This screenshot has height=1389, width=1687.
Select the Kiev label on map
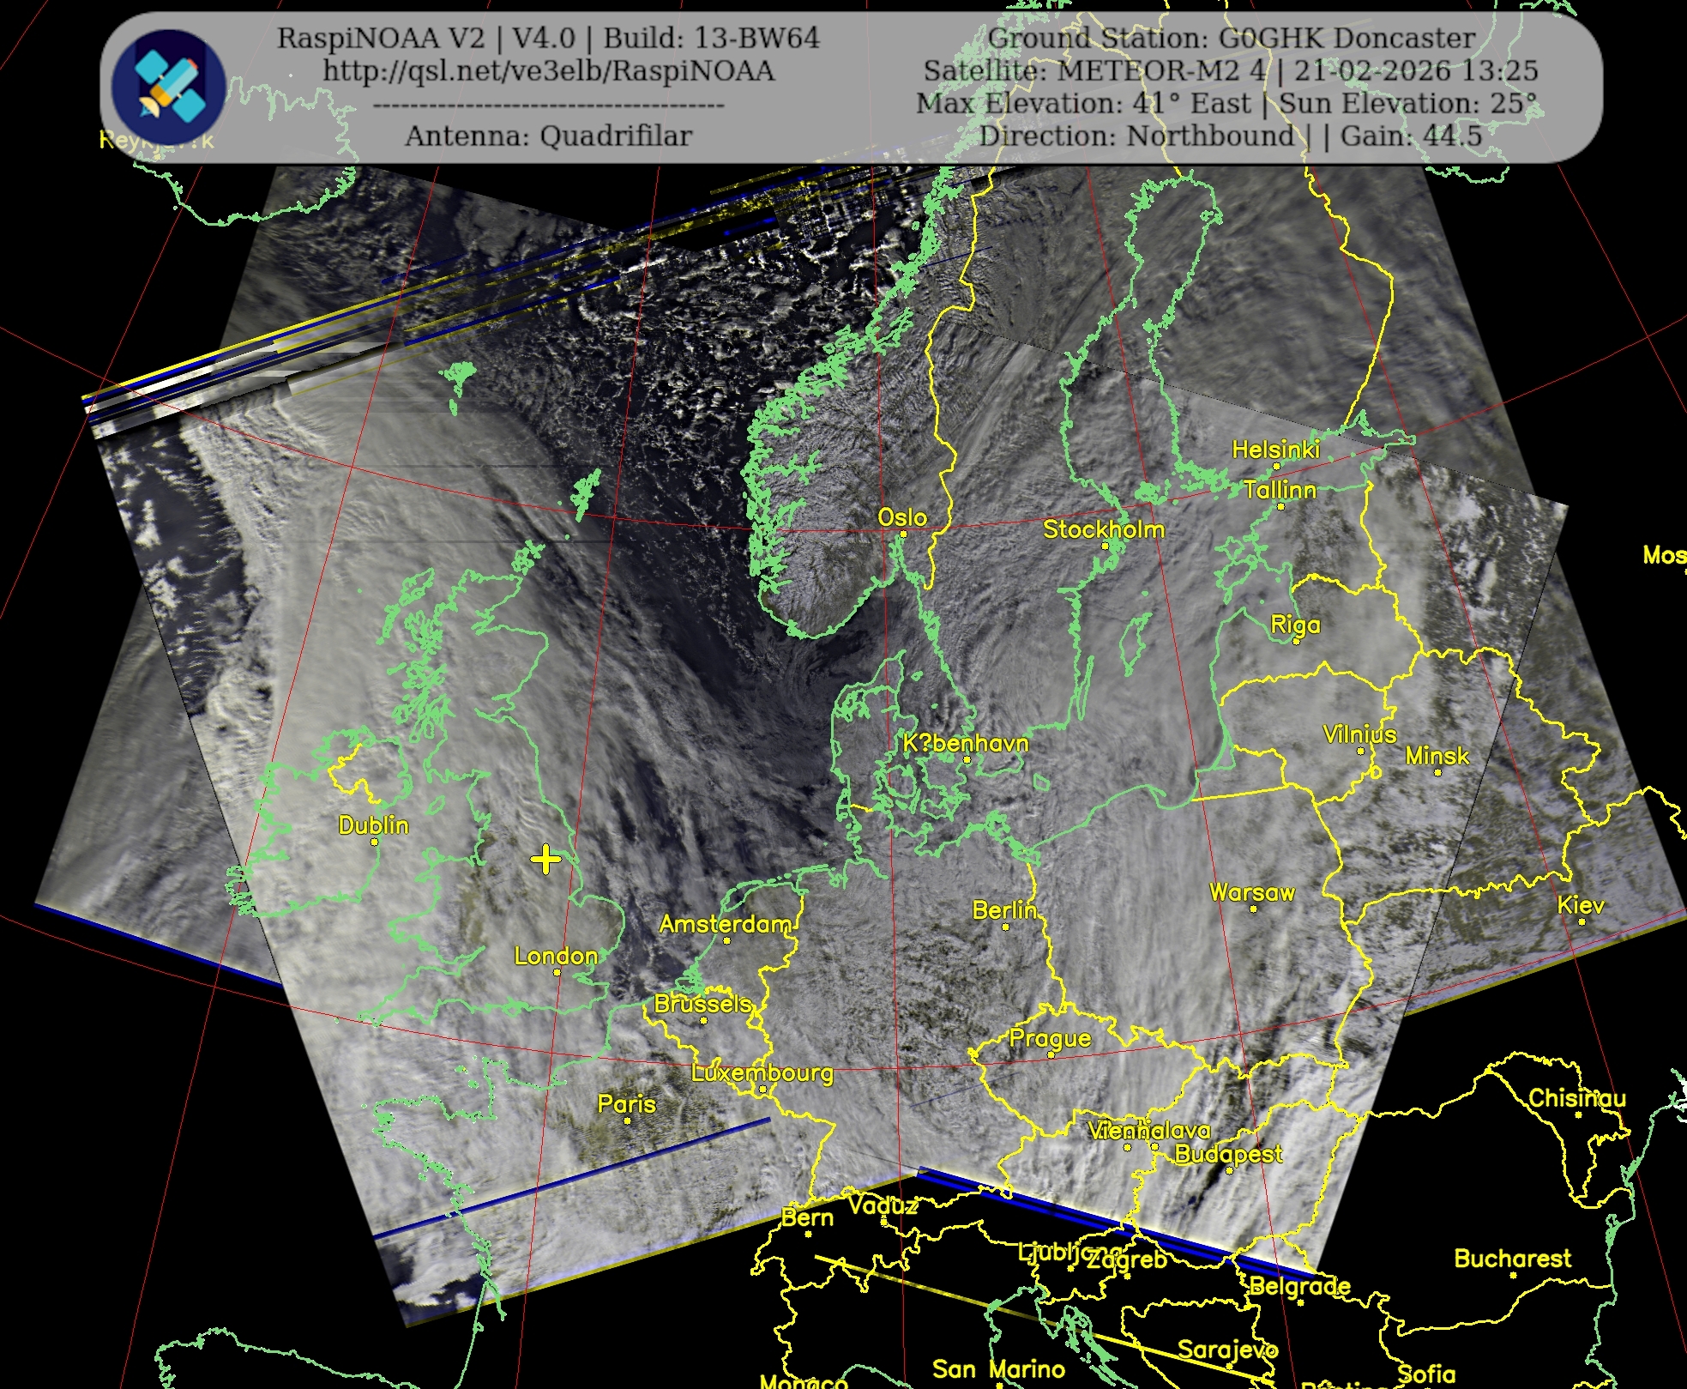click(1581, 905)
